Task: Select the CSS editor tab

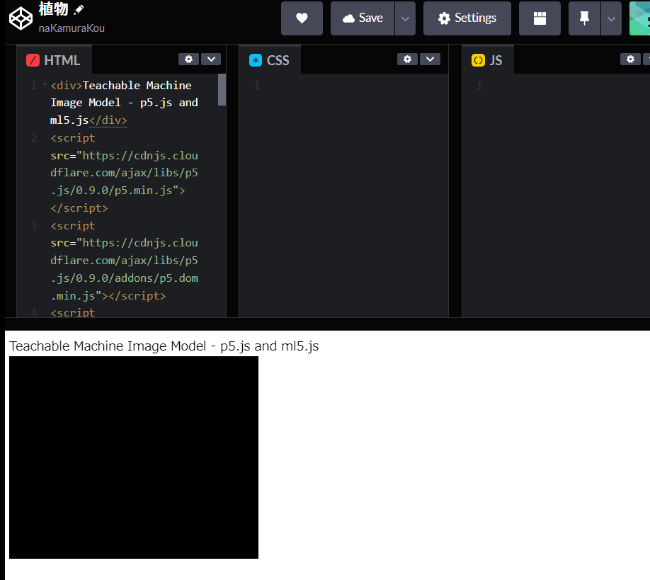Action: pos(270,60)
